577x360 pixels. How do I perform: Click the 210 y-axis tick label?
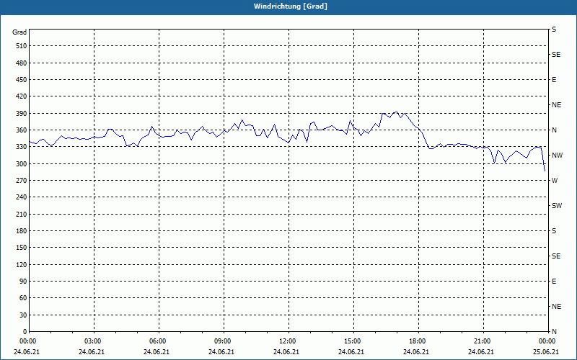point(22,214)
